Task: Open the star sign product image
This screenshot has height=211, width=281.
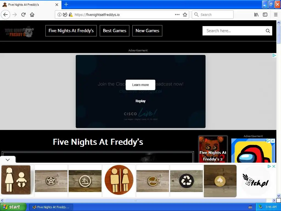Action: [51, 181]
